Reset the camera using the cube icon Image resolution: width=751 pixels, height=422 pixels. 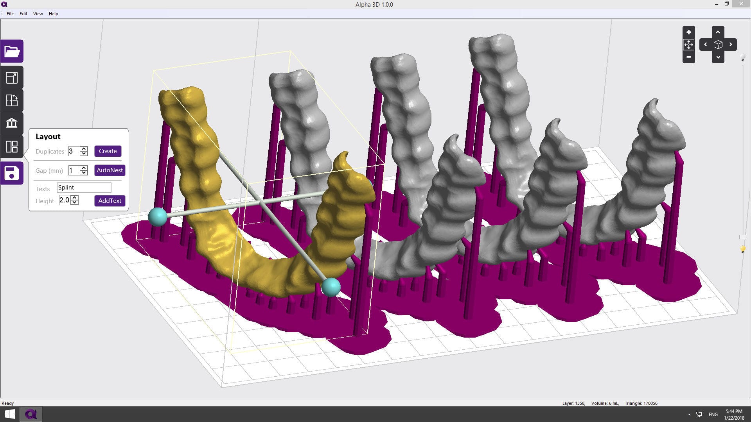718,44
